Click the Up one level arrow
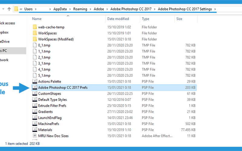This screenshot has height=151, width=242. tap(9, 9)
